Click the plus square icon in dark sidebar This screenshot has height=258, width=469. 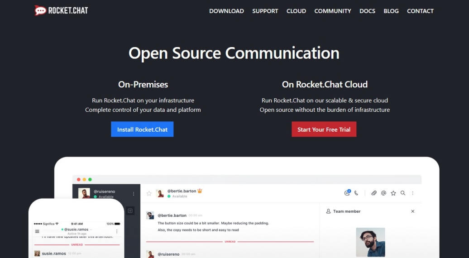[x=130, y=211]
